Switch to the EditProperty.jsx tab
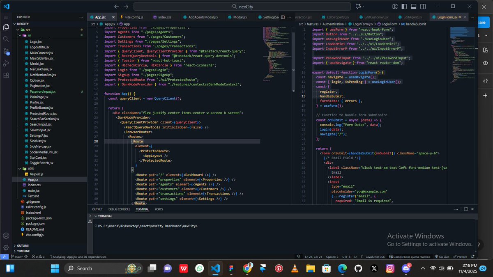 [338, 17]
